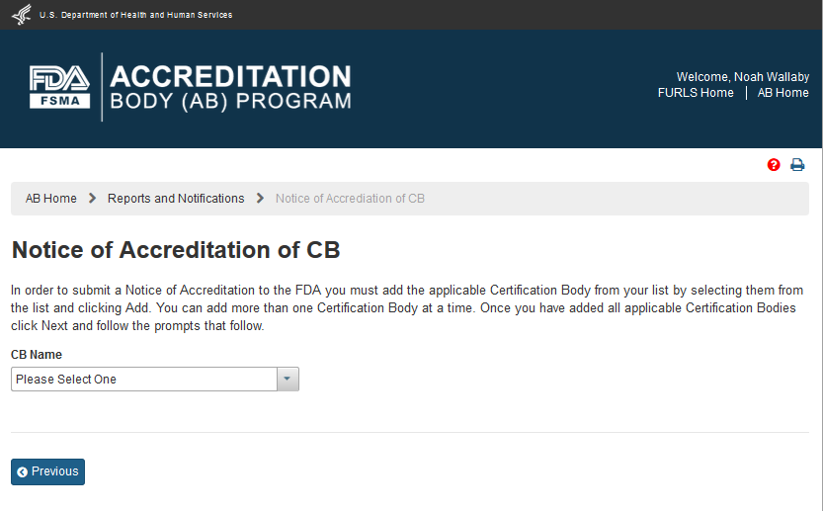Select Notice of Accreditation of CB breadcrumb
The width and height of the screenshot is (823, 511).
point(350,199)
